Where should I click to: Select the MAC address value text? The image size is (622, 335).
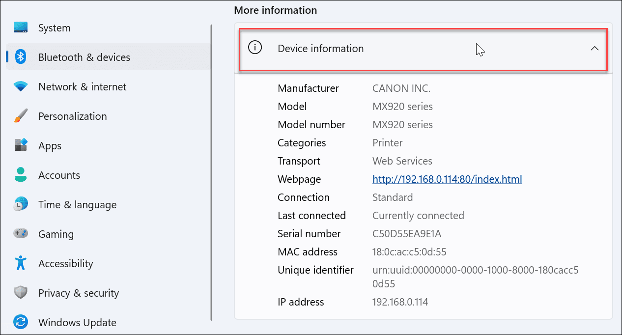click(409, 252)
